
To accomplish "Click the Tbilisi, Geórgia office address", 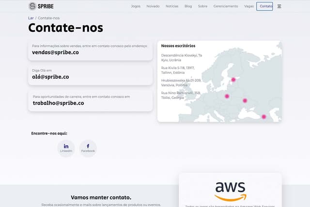I will click(181, 95).
